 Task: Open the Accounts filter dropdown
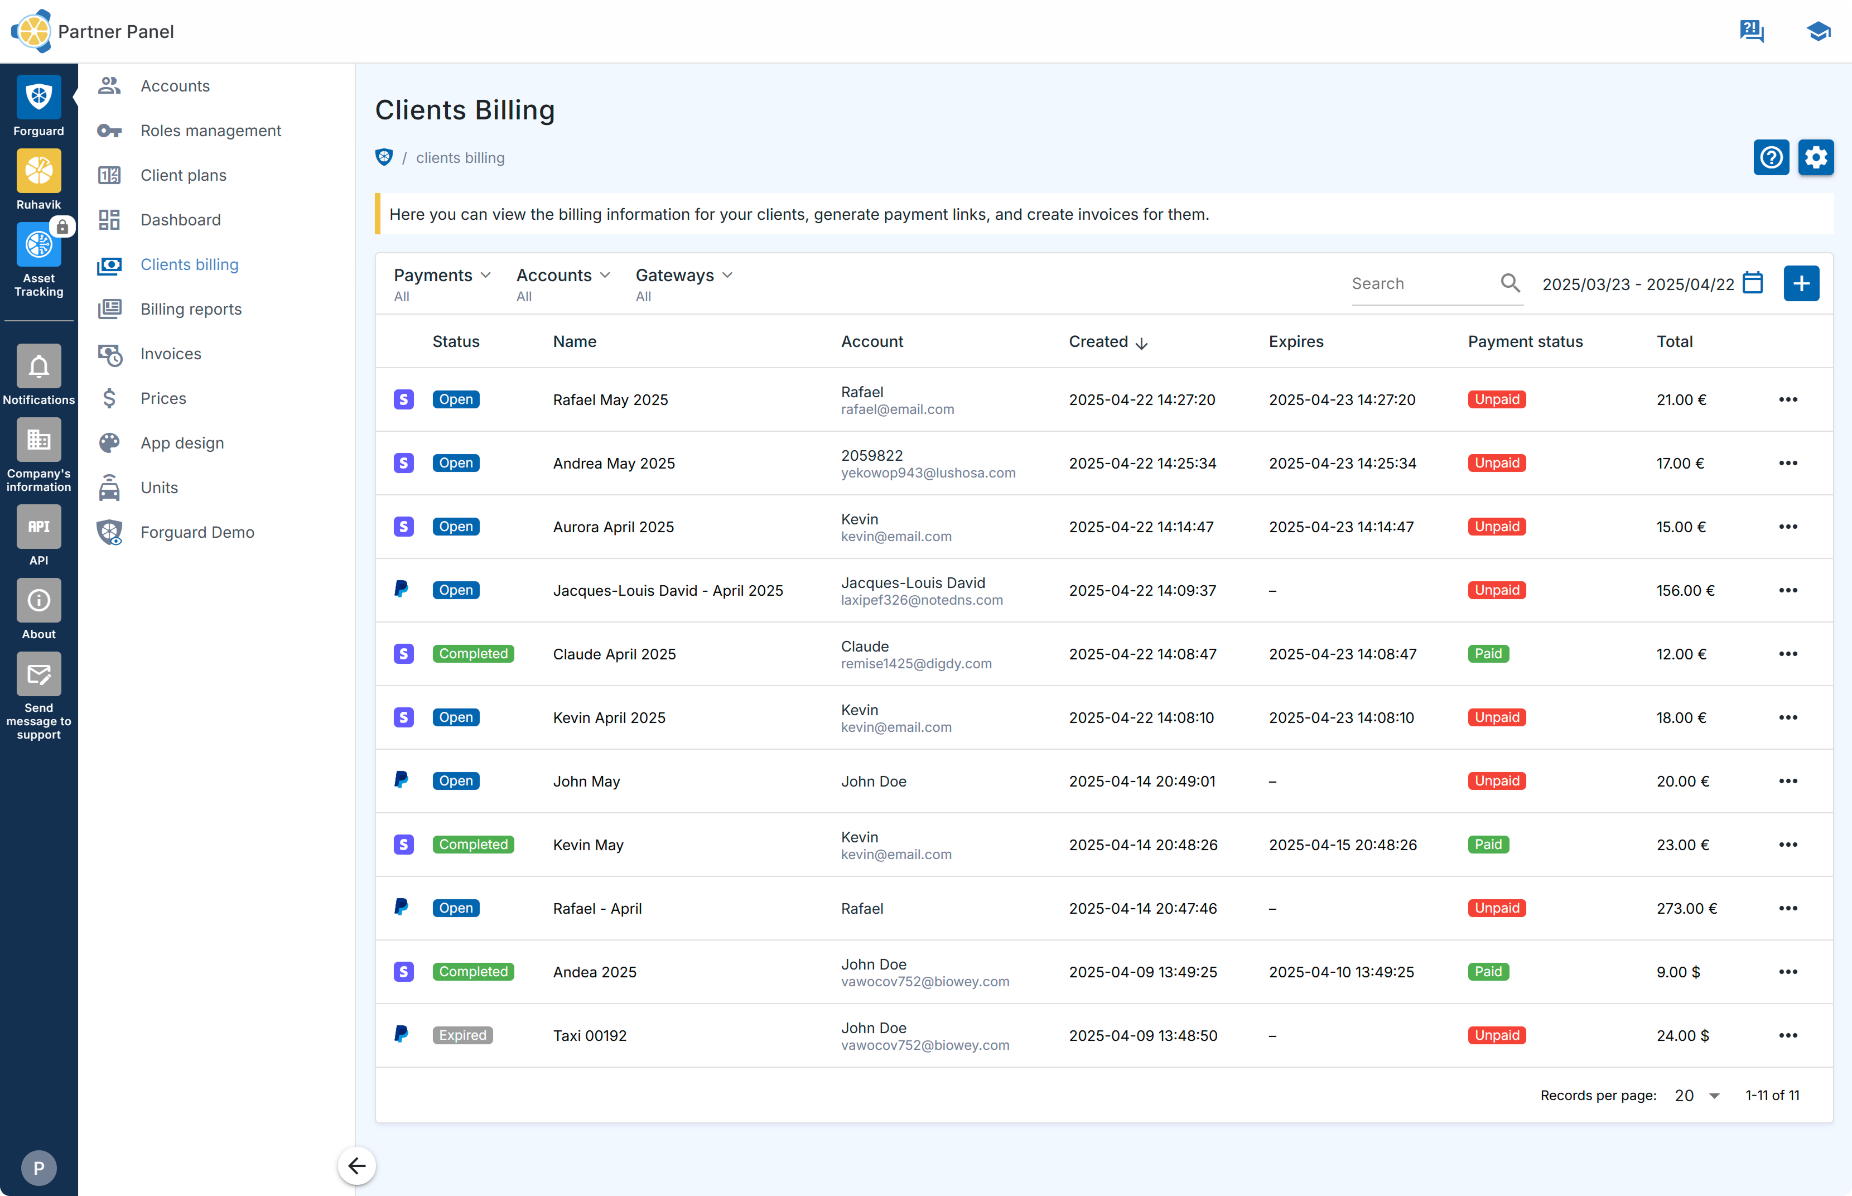563,276
